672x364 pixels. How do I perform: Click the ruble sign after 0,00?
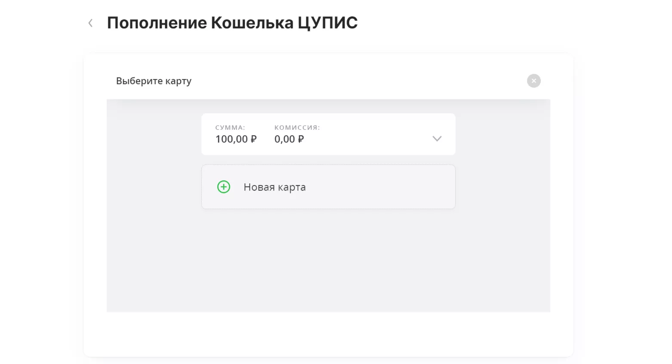point(301,139)
